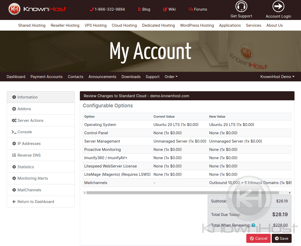
Task: Call the 1-866-332-9894 phone link
Action: pos(108,9)
